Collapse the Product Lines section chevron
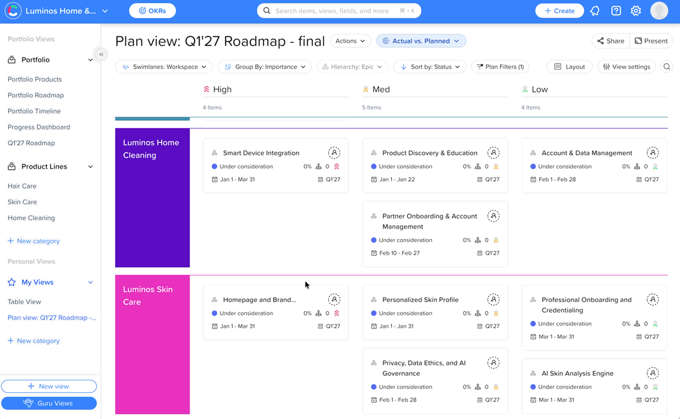Image resolution: width=680 pixels, height=419 pixels. pos(90,166)
